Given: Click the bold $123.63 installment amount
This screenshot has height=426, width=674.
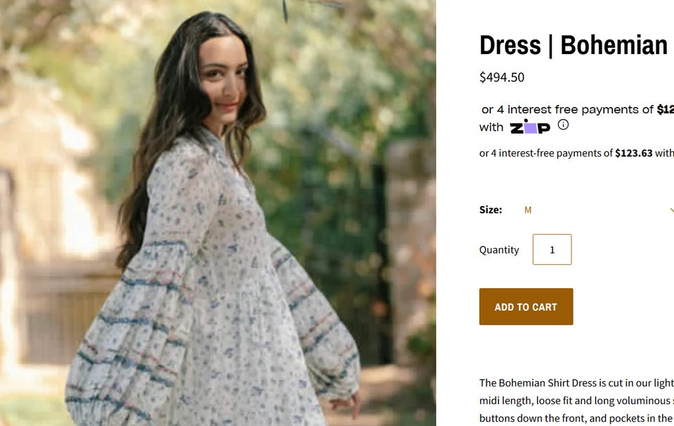Looking at the screenshot, I should [633, 153].
